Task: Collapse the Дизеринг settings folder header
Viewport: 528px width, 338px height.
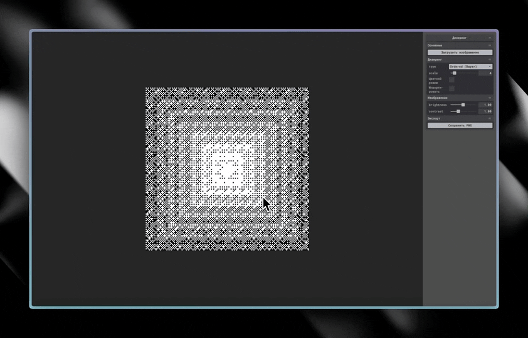Action: [460, 59]
